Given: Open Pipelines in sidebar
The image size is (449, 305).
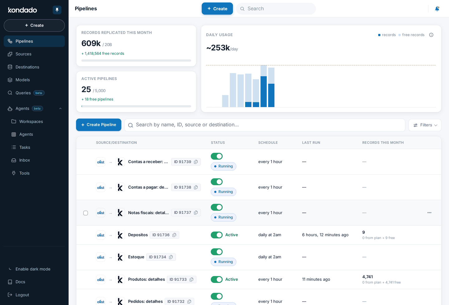Looking at the screenshot, I should click(x=34, y=41).
